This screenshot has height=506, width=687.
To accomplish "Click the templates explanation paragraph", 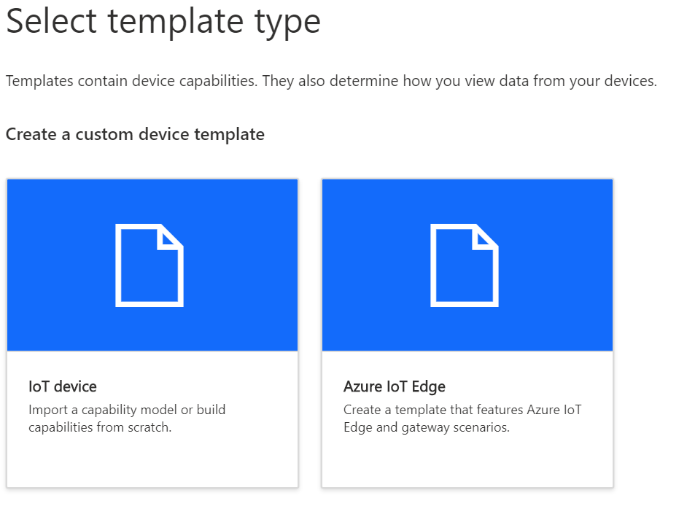I will (x=330, y=81).
